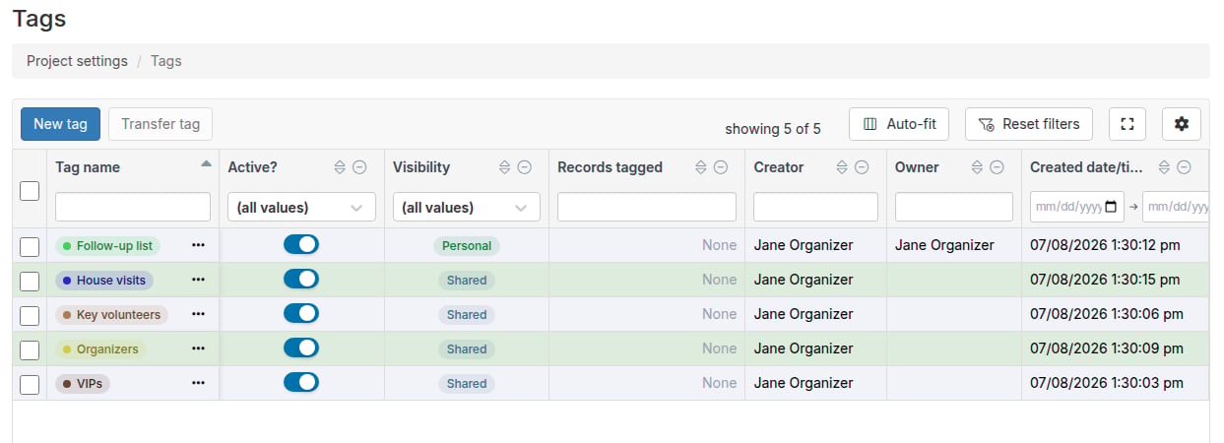Select the Key volunteers tag label
Viewport: 1224px width, 443px height.
(111, 315)
